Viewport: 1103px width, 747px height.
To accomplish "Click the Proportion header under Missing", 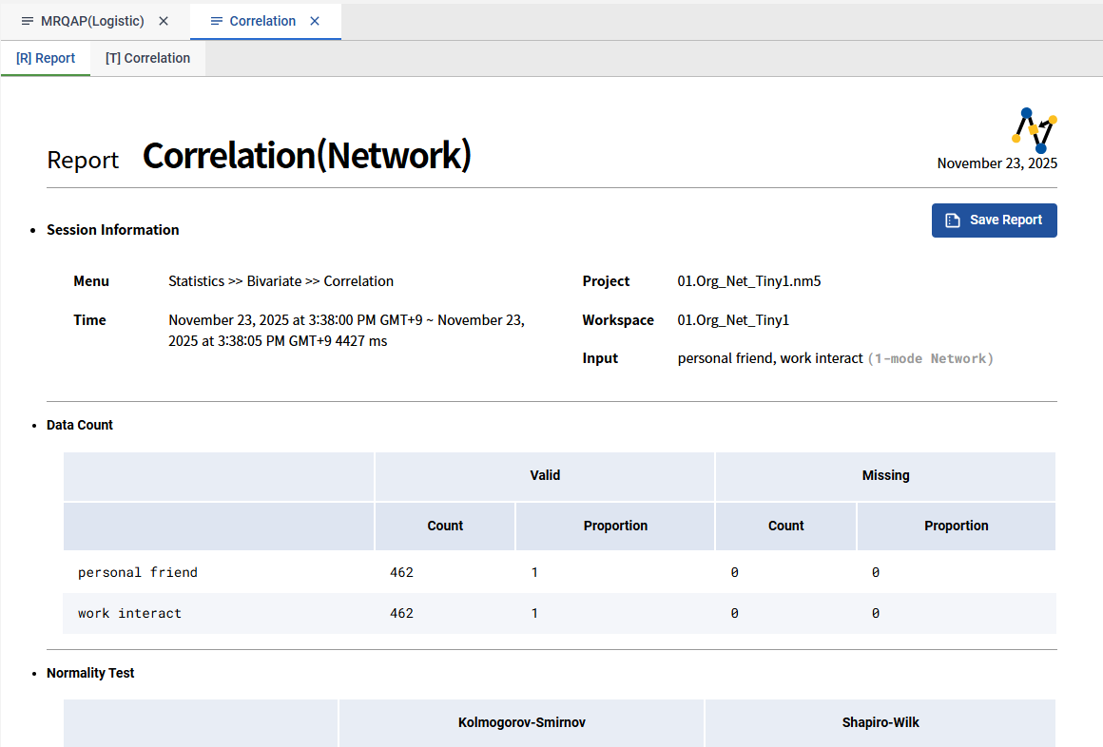I will [x=956, y=527].
